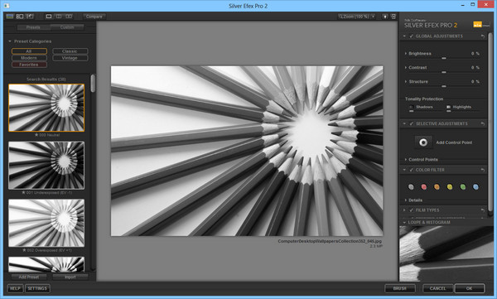This screenshot has width=497, height=299.
Task: Collapse the Global Adjustments section
Action: 404,36
